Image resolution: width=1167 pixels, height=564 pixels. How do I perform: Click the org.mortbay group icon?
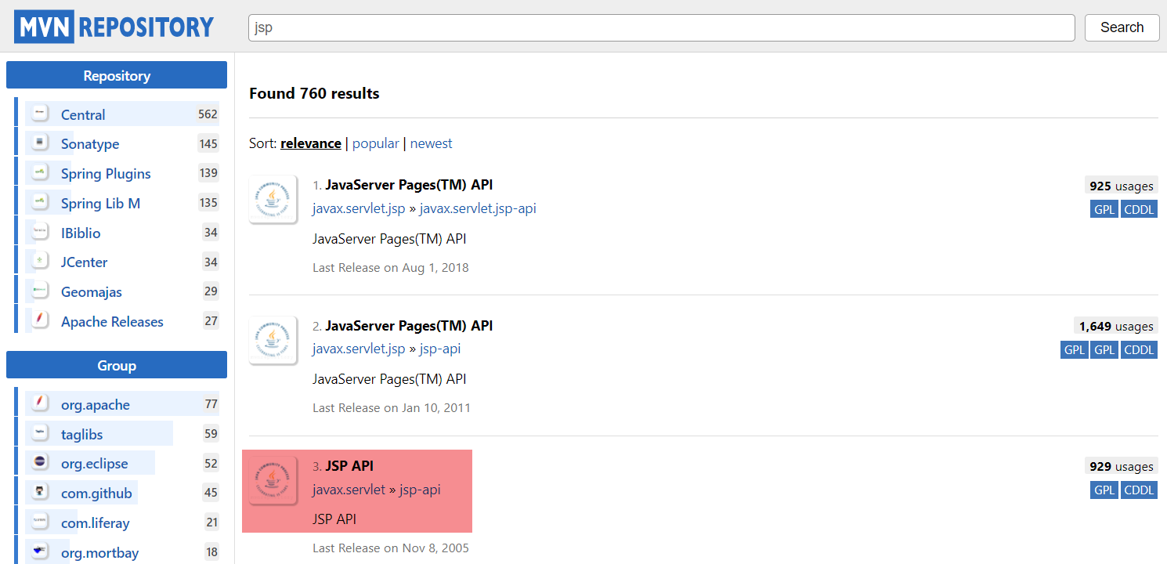tap(41, 552)
